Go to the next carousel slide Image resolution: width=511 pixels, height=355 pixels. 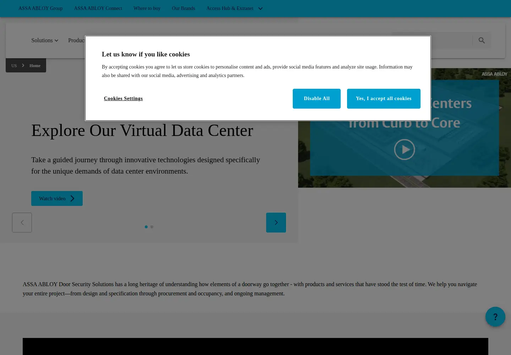[276, 223]
